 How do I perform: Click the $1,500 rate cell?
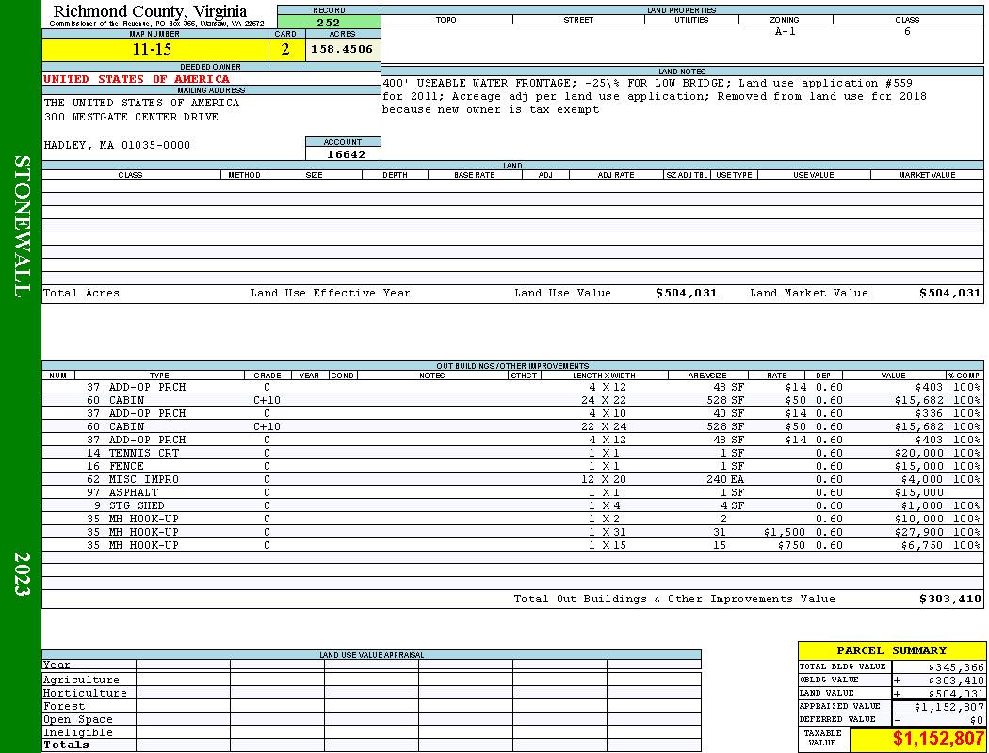[784, 533]
